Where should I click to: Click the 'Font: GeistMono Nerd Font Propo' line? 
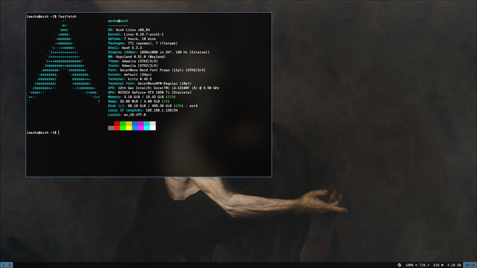[x=157, y=70]
